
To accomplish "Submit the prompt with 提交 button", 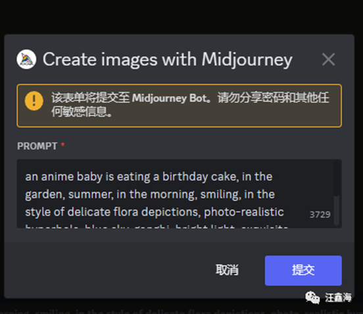I will tap(303, 271).
